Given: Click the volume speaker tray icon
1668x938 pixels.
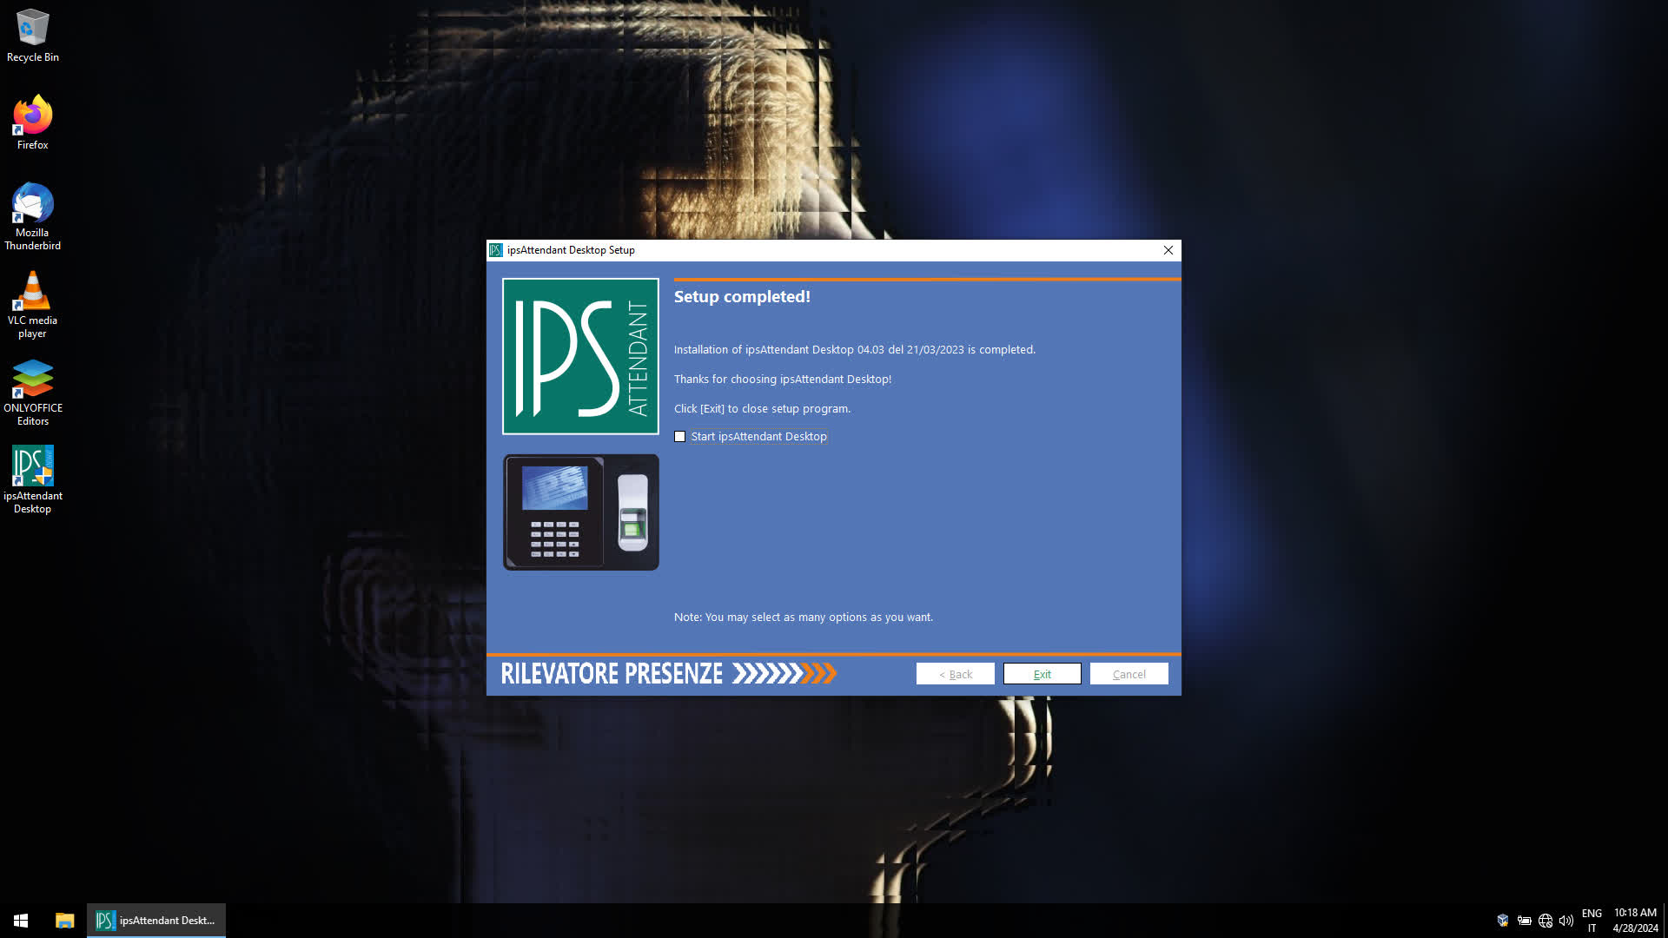Looking at the screenshot, I should click(1566, 921).
